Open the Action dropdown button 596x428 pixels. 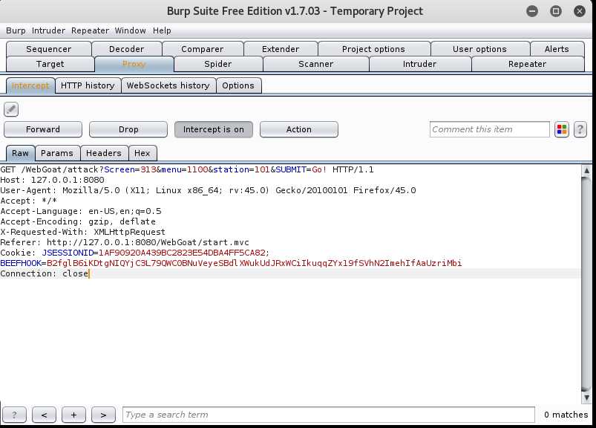tap(299, 129)
